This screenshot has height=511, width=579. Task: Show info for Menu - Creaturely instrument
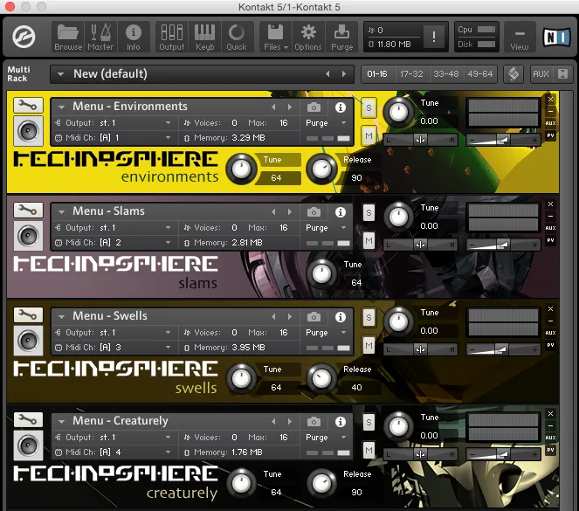(341, 422)
